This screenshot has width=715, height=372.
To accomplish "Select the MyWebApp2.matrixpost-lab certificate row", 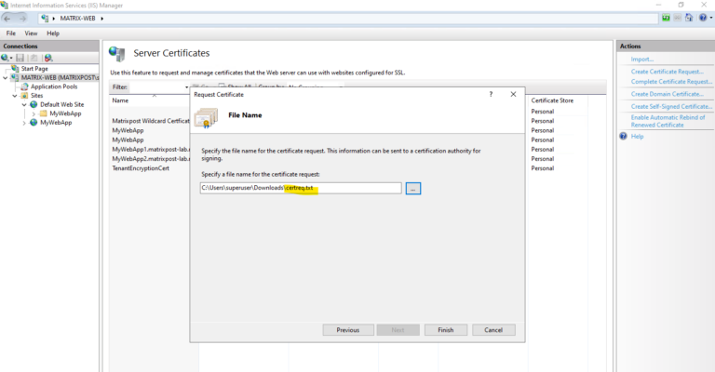I will point(151,159).
